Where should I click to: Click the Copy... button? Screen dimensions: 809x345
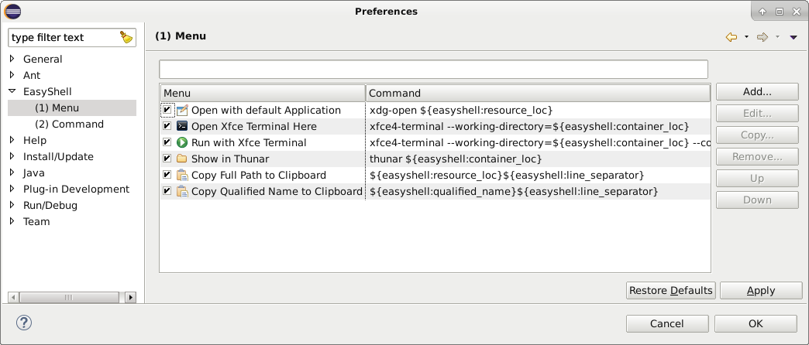tap(757, 135)
